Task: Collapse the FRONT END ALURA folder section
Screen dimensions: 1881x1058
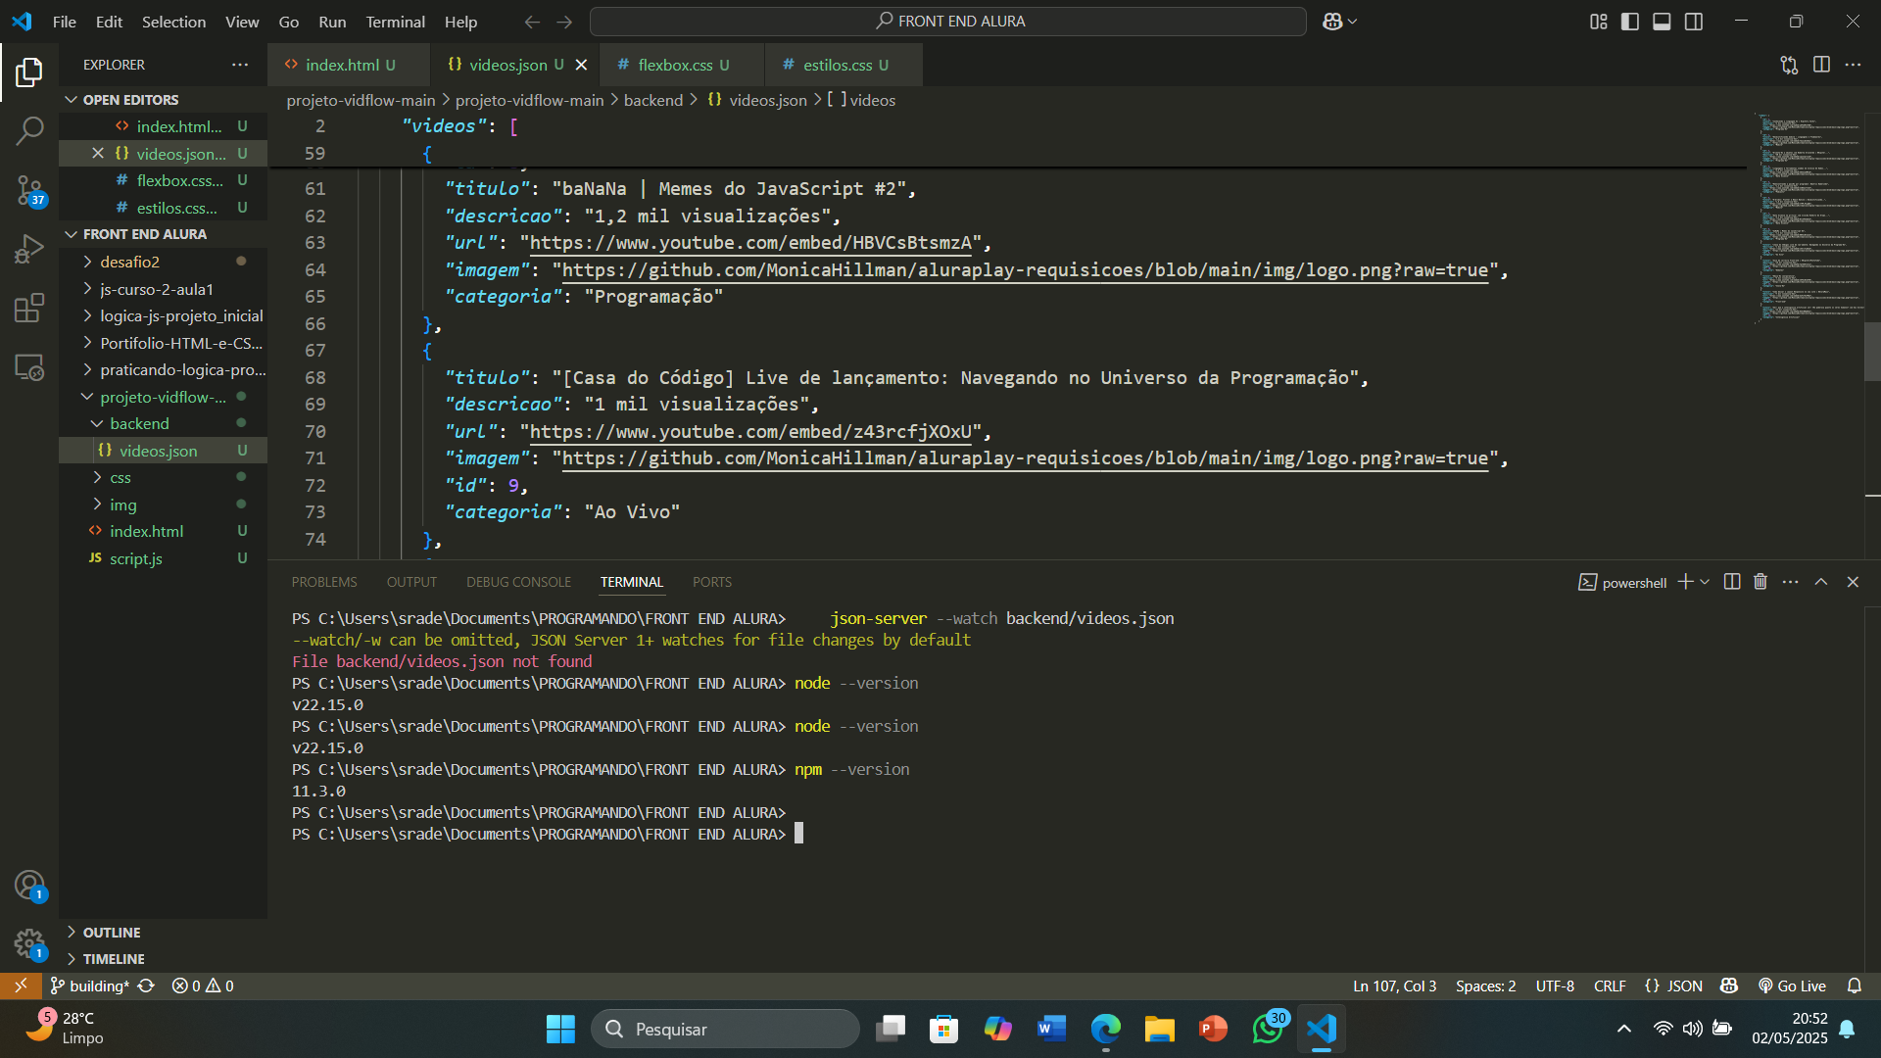Action: point(164,234)
